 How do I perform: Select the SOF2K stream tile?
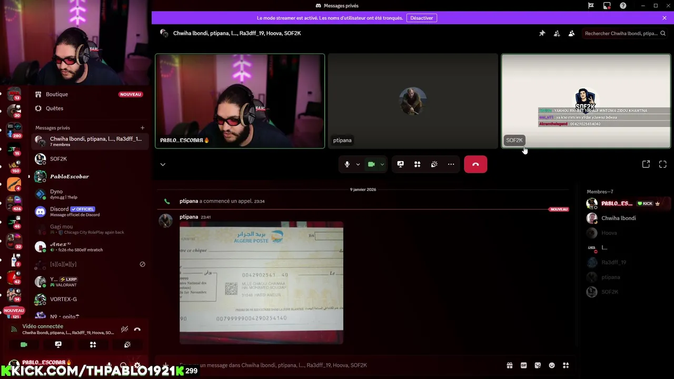coord(586,101)
